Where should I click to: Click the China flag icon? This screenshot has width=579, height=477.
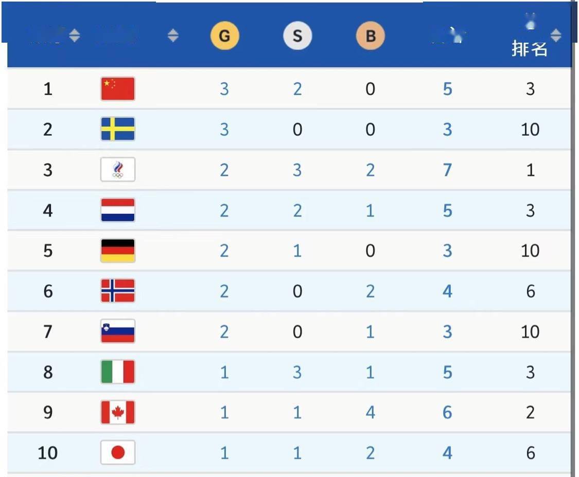118,88
